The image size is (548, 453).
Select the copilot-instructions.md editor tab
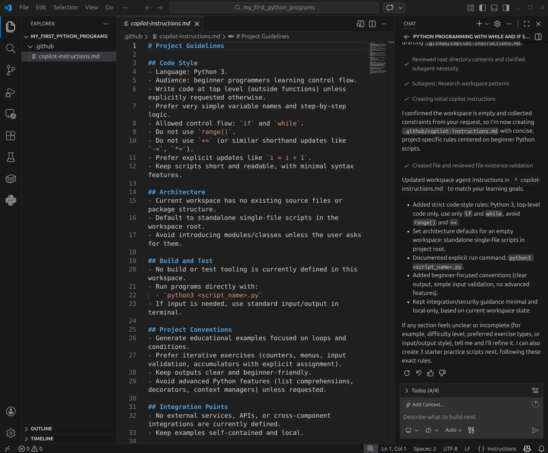(x=160, y=24)
